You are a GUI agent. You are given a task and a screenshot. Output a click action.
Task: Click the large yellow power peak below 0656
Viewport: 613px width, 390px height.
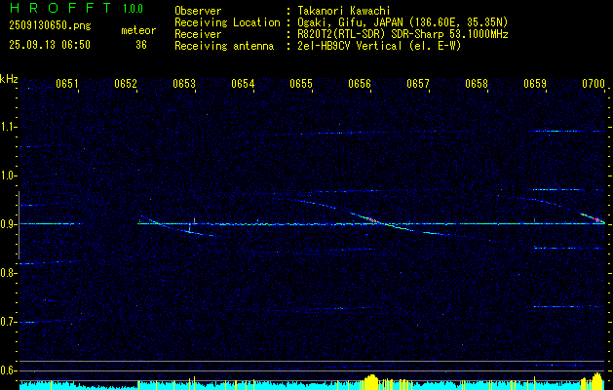[x=371, y=382]
